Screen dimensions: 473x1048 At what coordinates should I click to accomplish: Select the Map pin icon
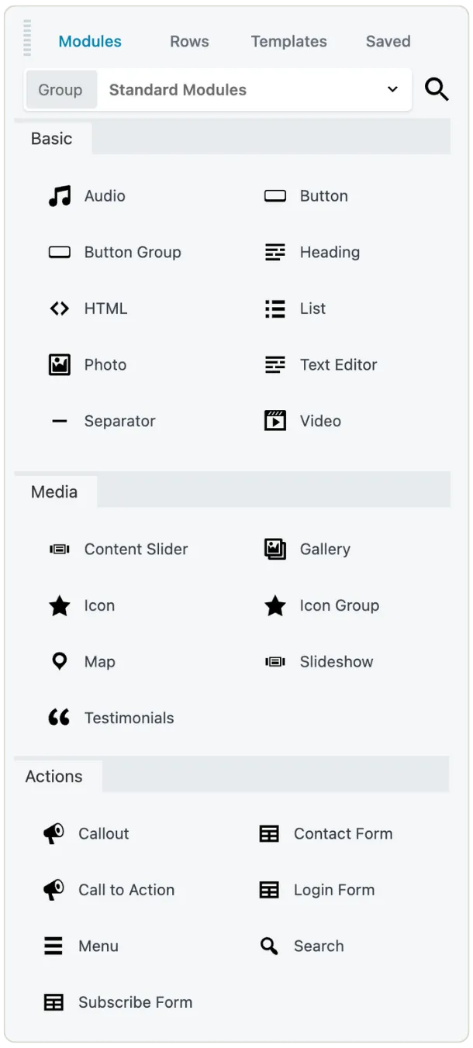(59, 661)
